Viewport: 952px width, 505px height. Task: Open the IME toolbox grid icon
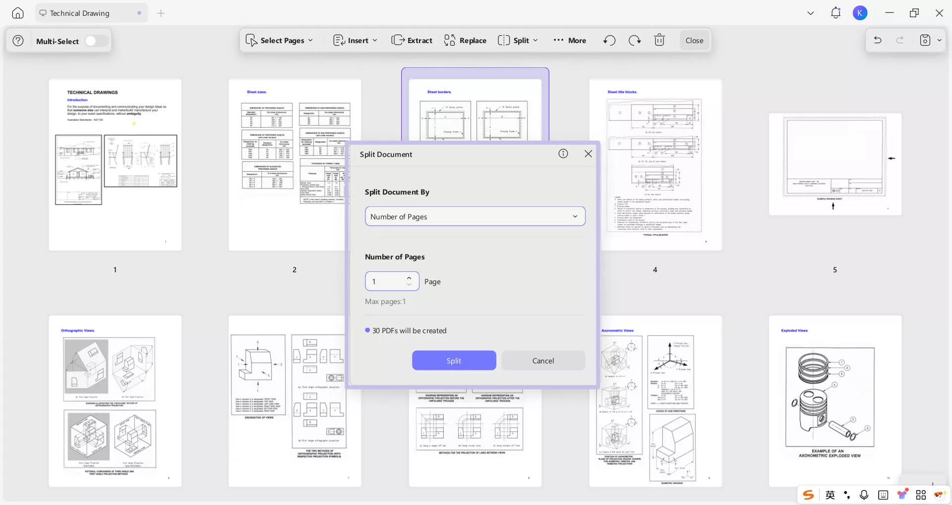click(921, 495)
